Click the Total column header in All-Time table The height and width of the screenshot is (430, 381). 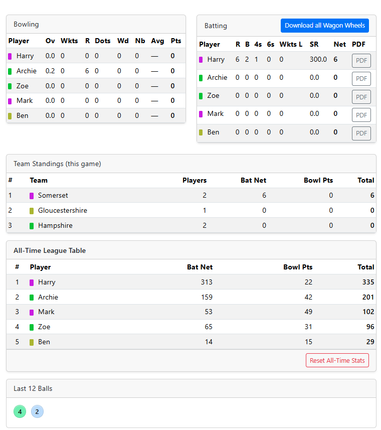[x=365, y=267]
